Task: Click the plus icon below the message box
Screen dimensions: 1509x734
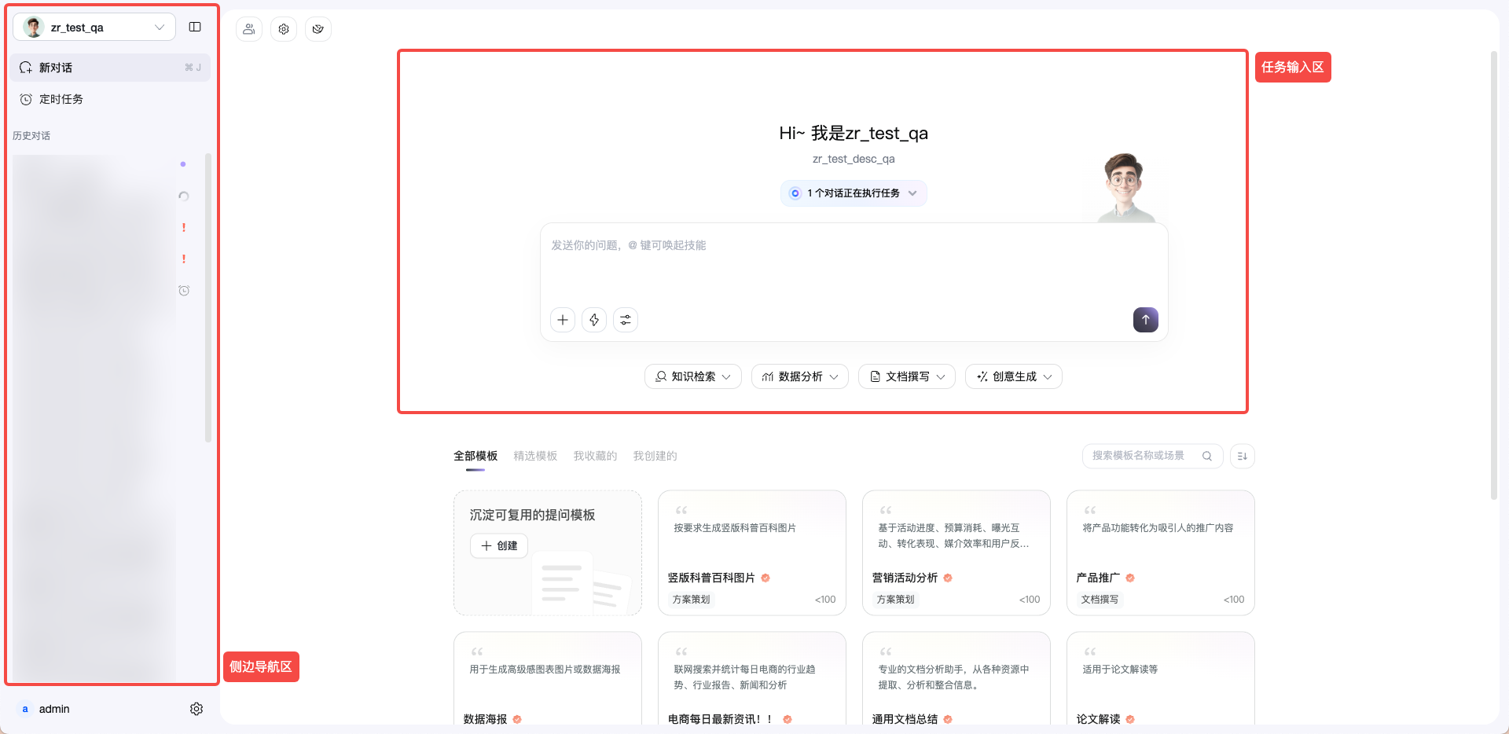Action: click(x=563, y=320)
